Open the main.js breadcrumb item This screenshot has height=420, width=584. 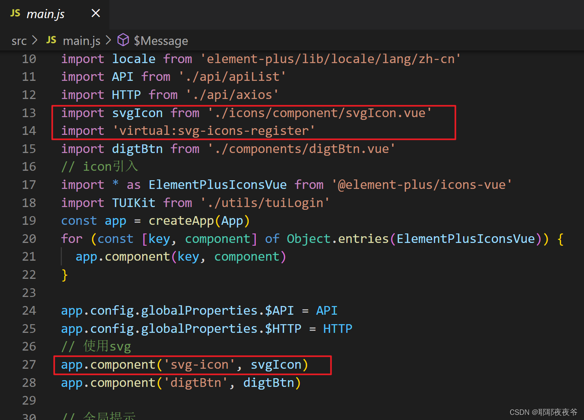82,41
